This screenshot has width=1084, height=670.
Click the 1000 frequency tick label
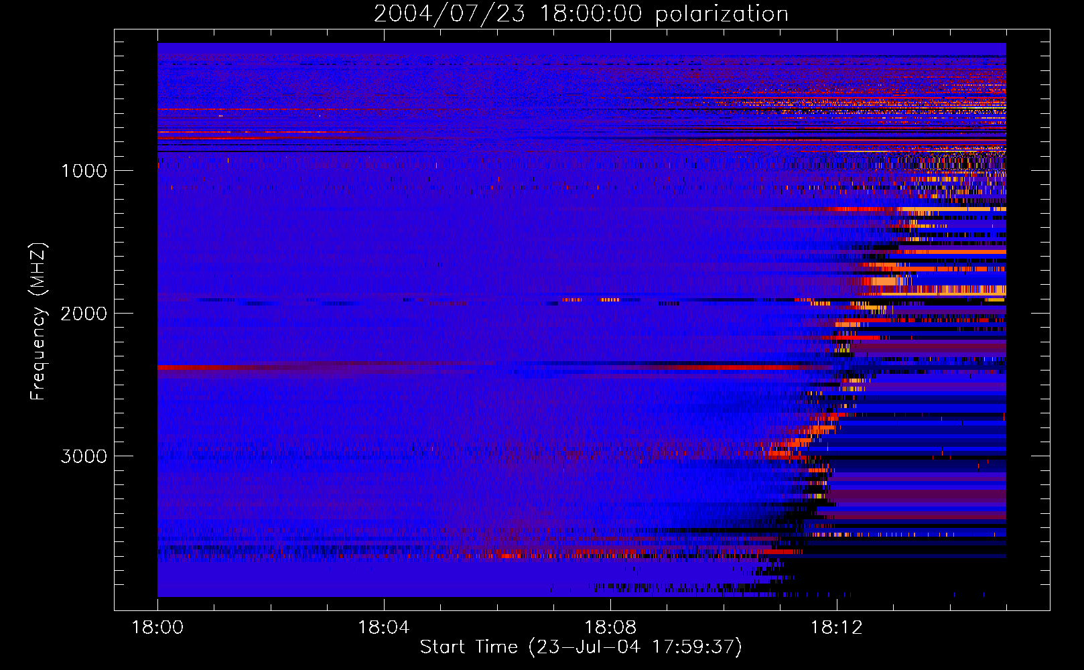(x=84, y=171)
